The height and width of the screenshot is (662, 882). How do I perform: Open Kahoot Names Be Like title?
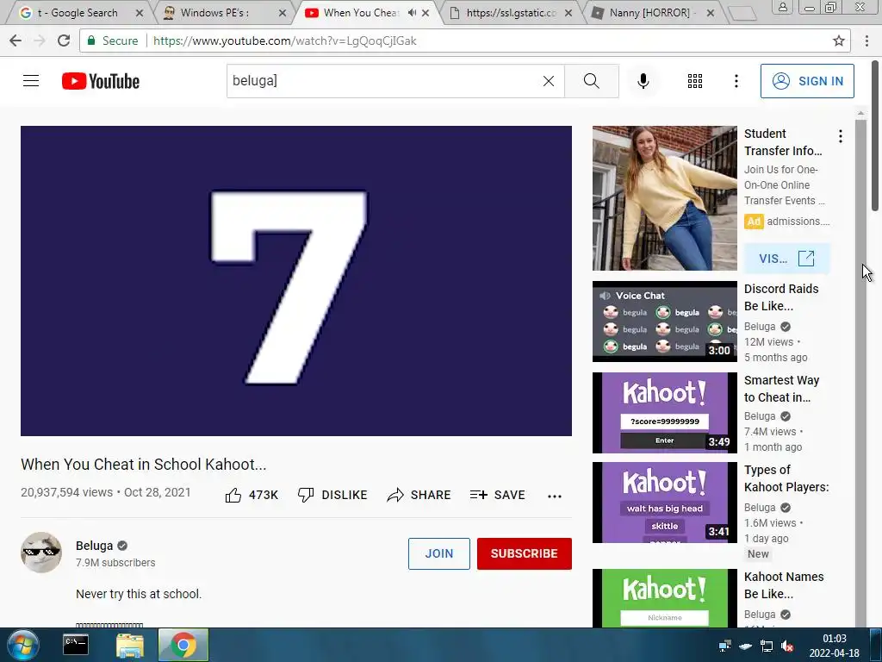[784, 585]
